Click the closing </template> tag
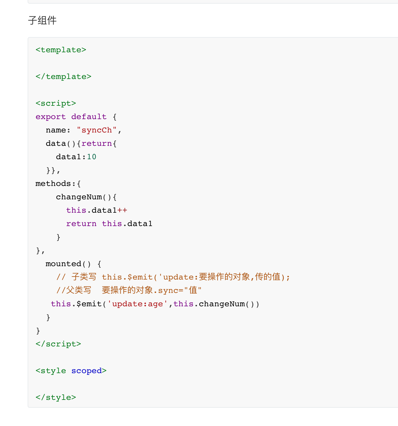The width and height of the screenshot is (398, 426). pos(63,77)
